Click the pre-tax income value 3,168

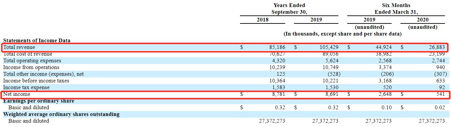385,81
